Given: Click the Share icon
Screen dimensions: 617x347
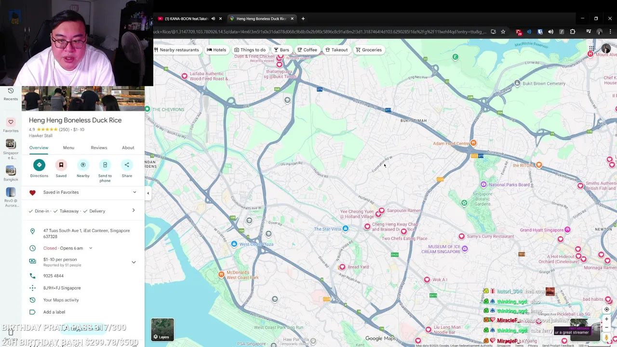Looking at the screenshot, I should click(x=127, y=165).
